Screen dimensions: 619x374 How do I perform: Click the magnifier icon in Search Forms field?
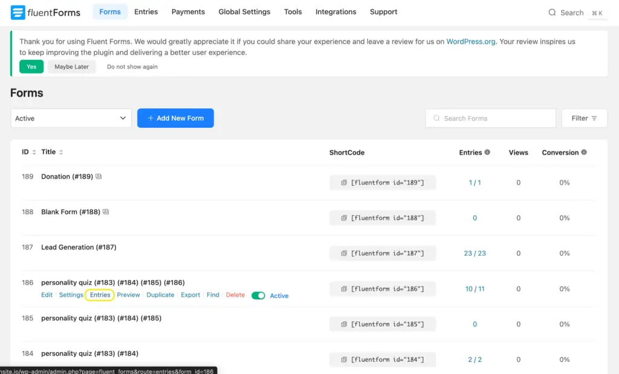pyautogui.click(x=436, y=118)
